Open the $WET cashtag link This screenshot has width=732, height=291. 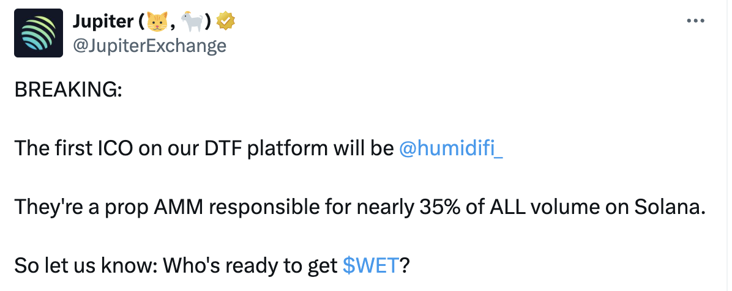(371, 265)
